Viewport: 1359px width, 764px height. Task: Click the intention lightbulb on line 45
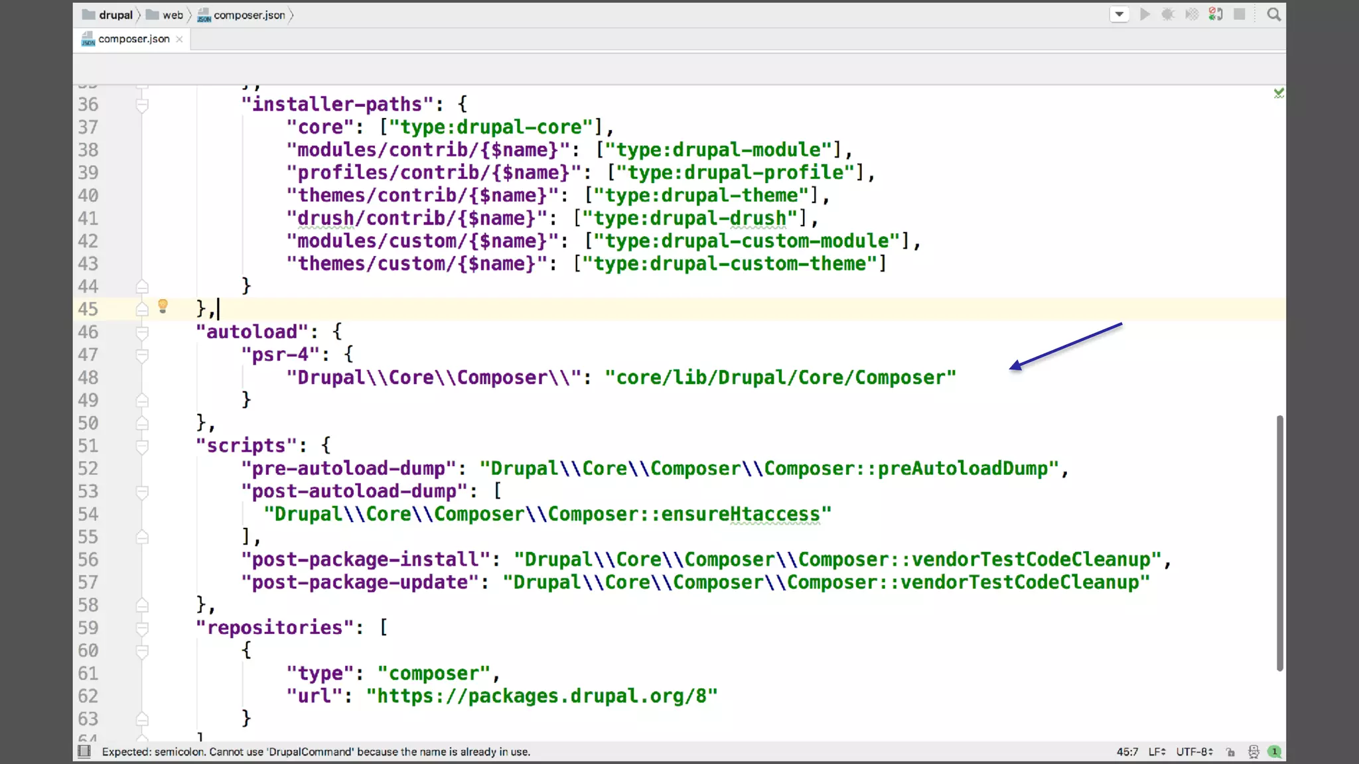click(163, 306)
